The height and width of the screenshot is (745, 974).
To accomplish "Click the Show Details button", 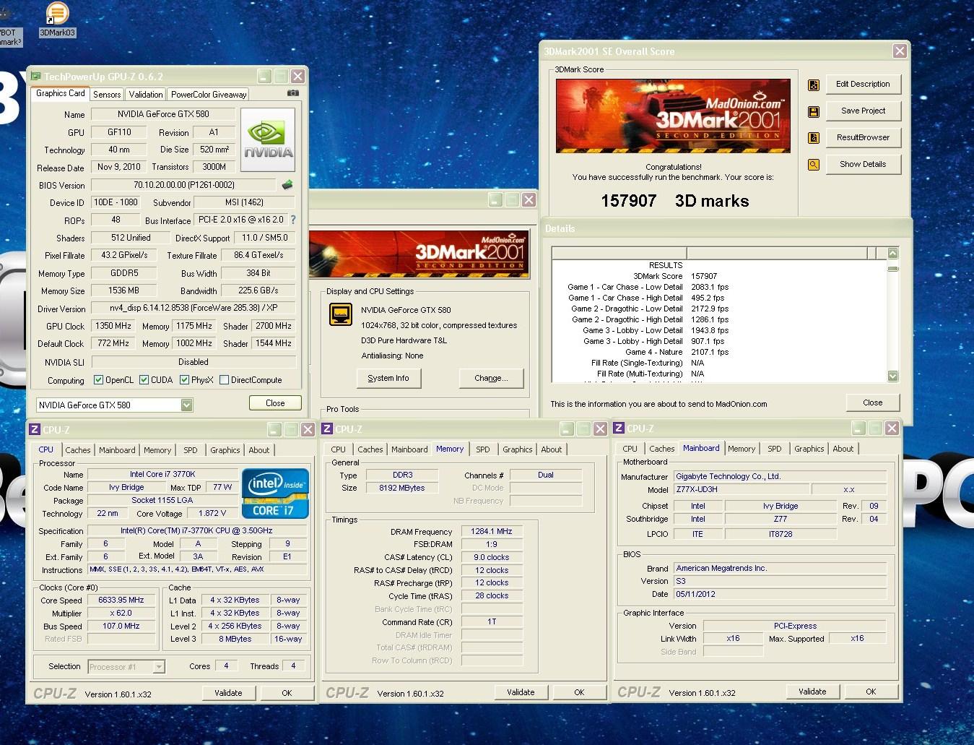I will click(863, 165).
